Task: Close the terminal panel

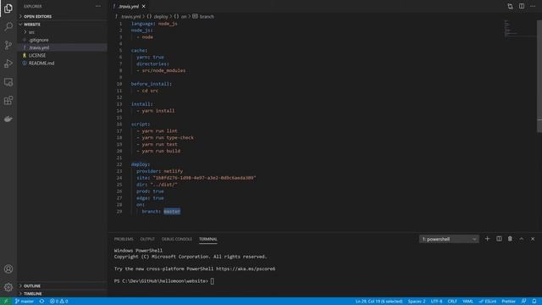Action: pos(533,239)
